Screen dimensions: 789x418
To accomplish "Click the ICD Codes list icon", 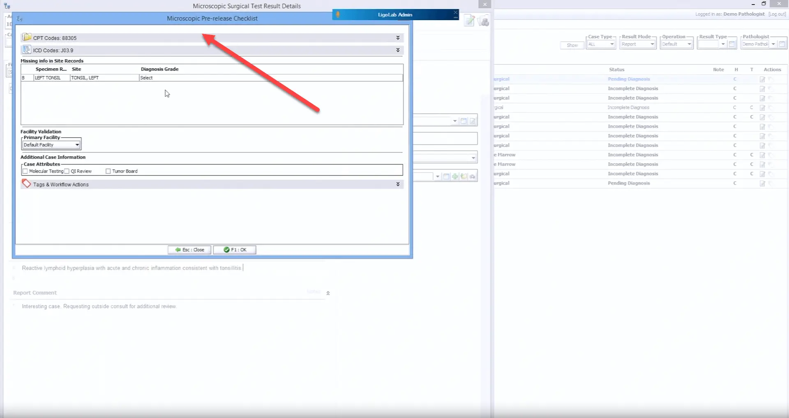I will pos(27,50).
